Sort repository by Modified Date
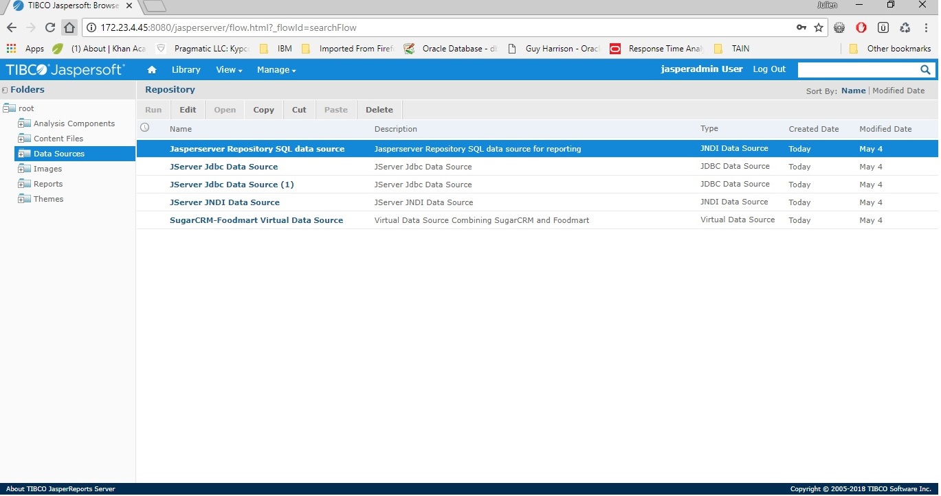This screenshot has height=496, width=941. pyautogui.click(x=898, y=91)
